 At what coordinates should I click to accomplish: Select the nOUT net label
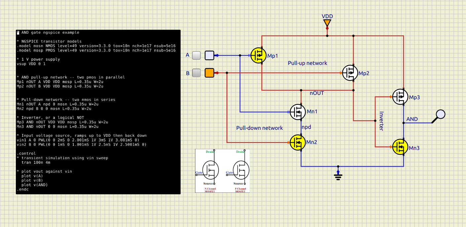[316, 93]
